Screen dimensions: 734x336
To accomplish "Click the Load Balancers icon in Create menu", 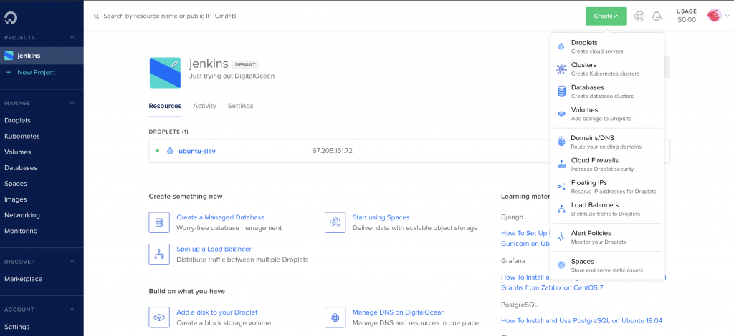I will [561, 209].
